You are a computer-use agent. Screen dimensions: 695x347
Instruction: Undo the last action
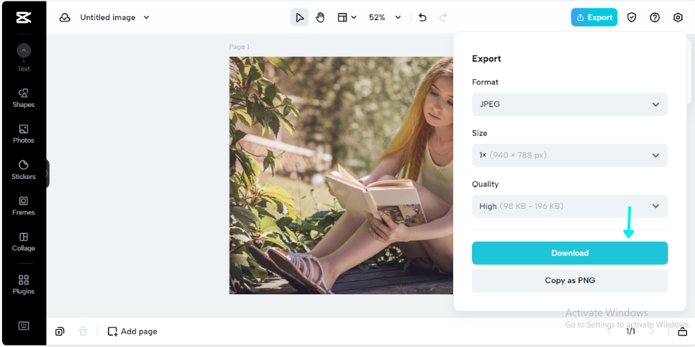[423, 18]
